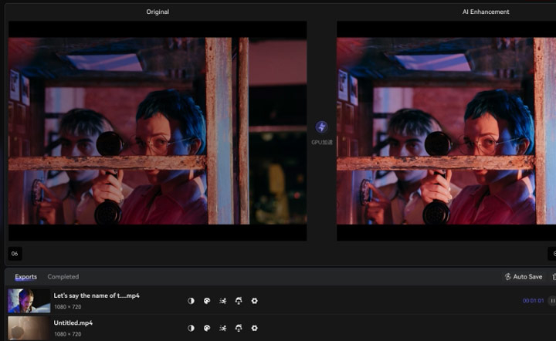Click face head icon for Untitled.mp4 row

(239, 328)
